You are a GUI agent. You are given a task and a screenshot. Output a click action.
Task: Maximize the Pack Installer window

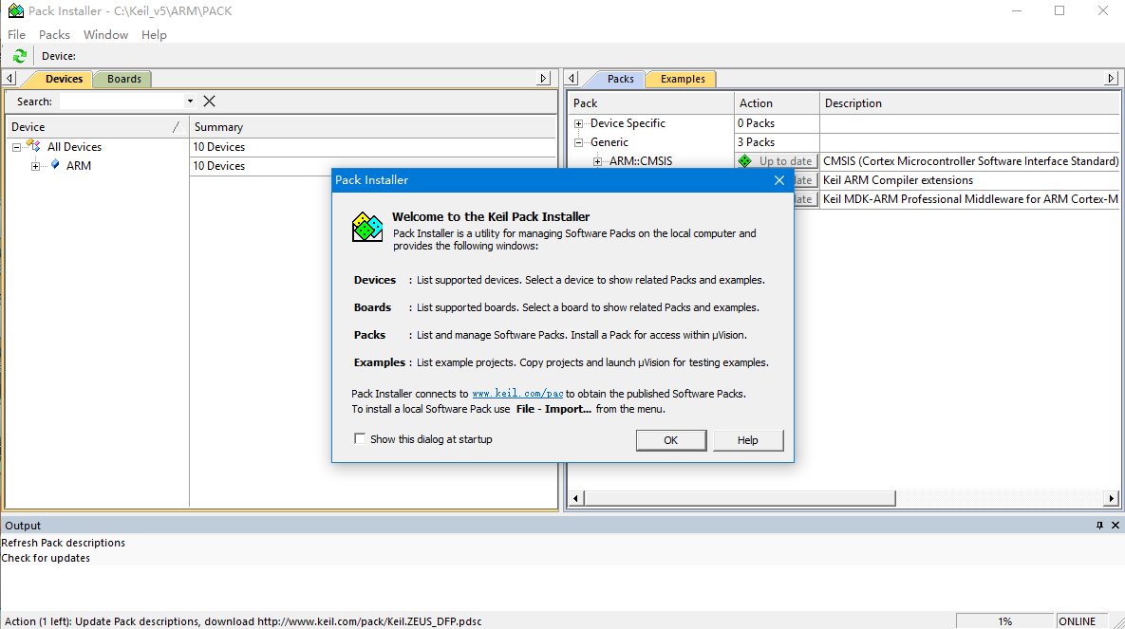[x=1059, y=10]
